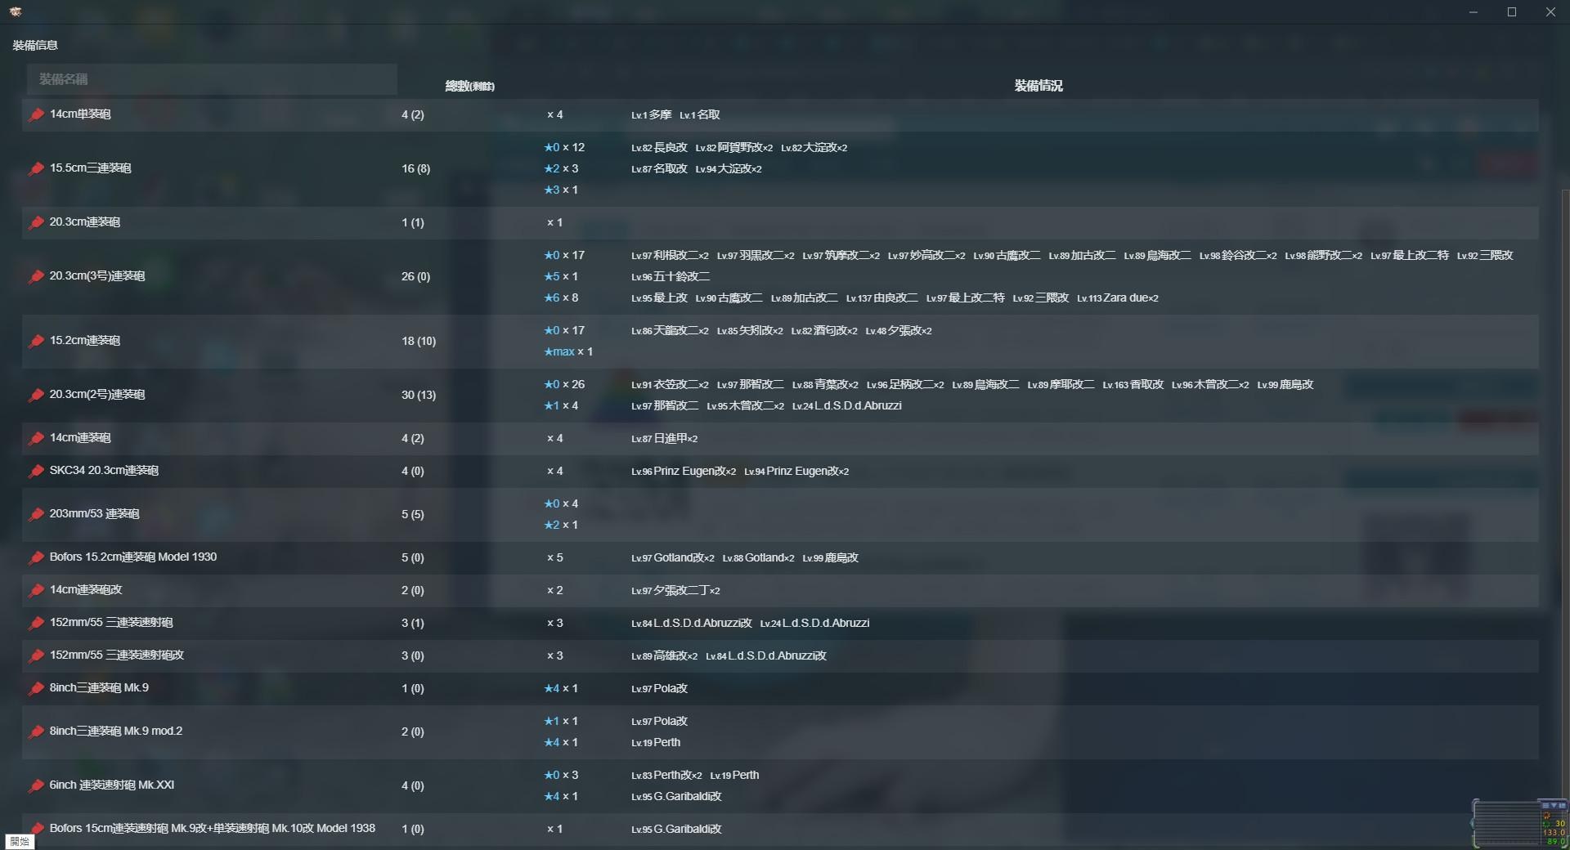Select the icon for Bofors 15.2cm連装砲 Model 1930
Image resolution: width=1570 pixels, height=850 pixels.
pos(35,557)
